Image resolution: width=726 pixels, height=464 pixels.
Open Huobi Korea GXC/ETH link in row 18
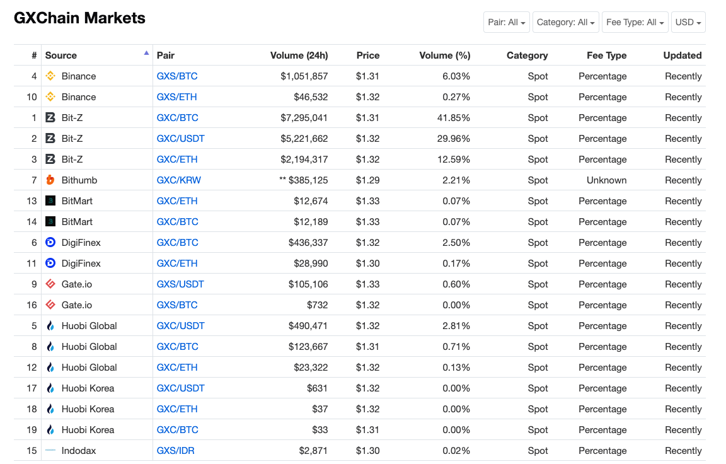[x=177, y=409]
